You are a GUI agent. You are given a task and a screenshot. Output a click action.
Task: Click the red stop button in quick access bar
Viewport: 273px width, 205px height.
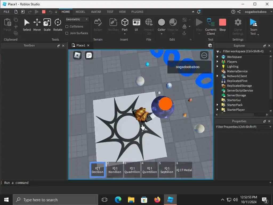(44, 12)
